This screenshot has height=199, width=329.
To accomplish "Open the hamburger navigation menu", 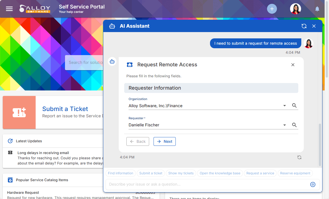I will tap(9, 9).
